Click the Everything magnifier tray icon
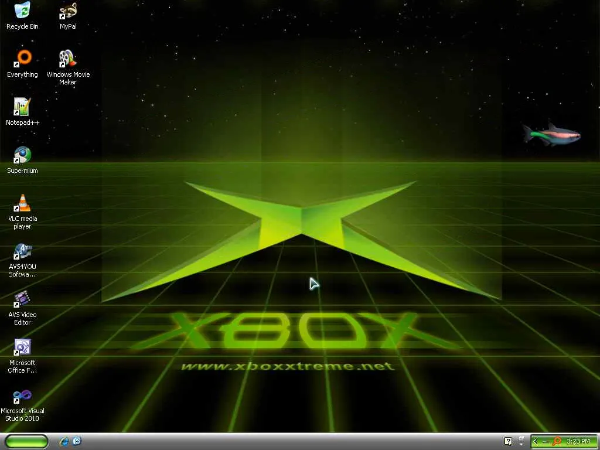600x450 pixels. point(557,441)
